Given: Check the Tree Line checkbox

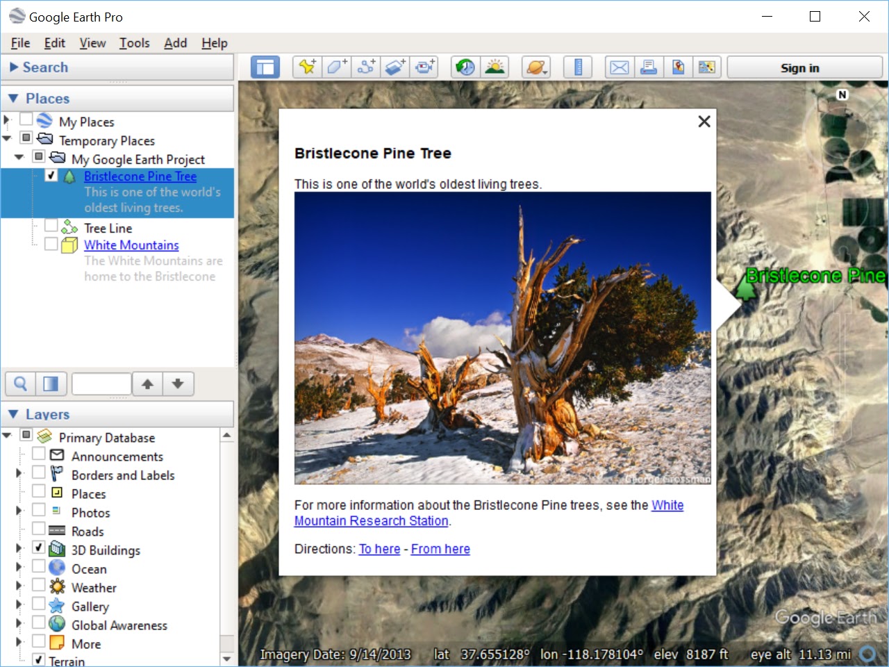Looking at the screenshot, I should (51, 225).
